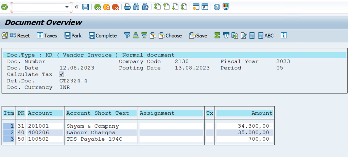Click the red Cancel icon
The height and width of the screenshot is (157, 348).
(116, 7)
